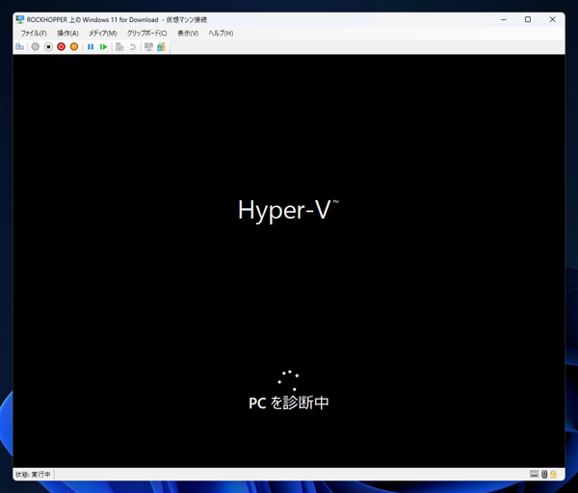Save VM state with the orange icon

[x=74, y=47]
